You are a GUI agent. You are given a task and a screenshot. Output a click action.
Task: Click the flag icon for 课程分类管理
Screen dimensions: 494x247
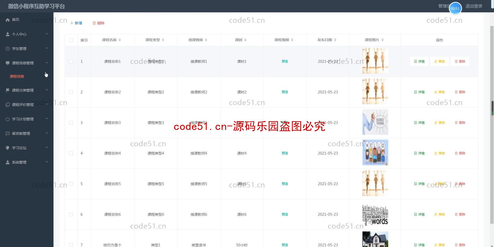pyautogui.click(x=8, y=90)
